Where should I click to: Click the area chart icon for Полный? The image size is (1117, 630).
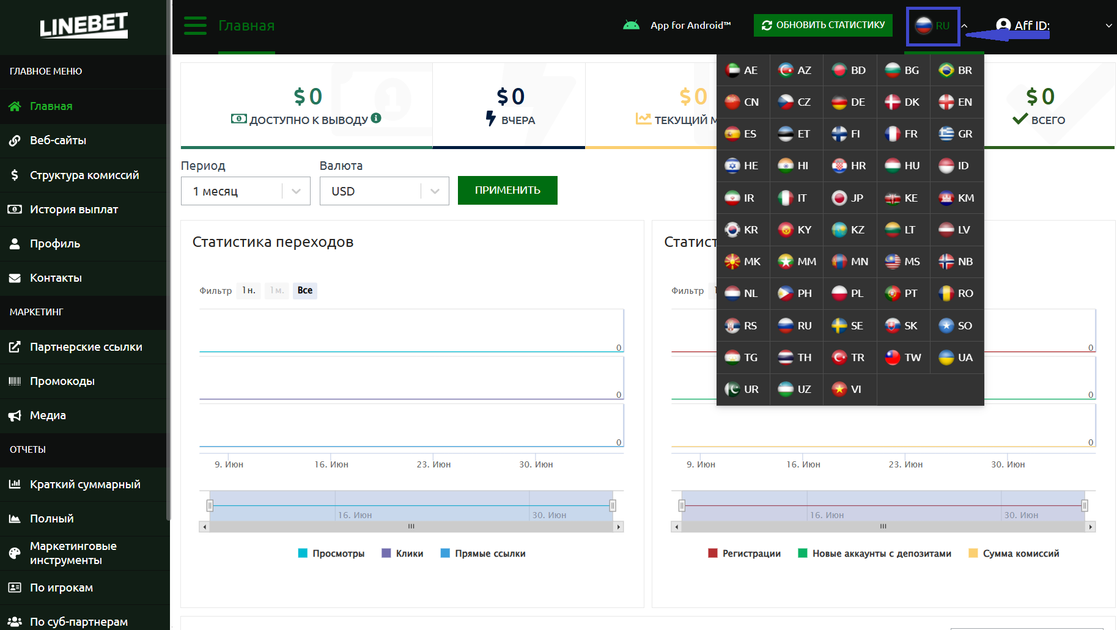(x=15, y=519)
